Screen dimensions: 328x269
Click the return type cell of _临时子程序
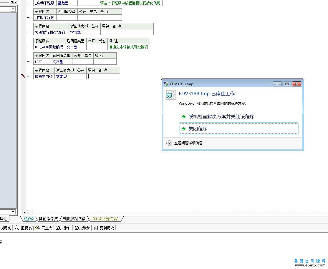(x=67, y=18)
